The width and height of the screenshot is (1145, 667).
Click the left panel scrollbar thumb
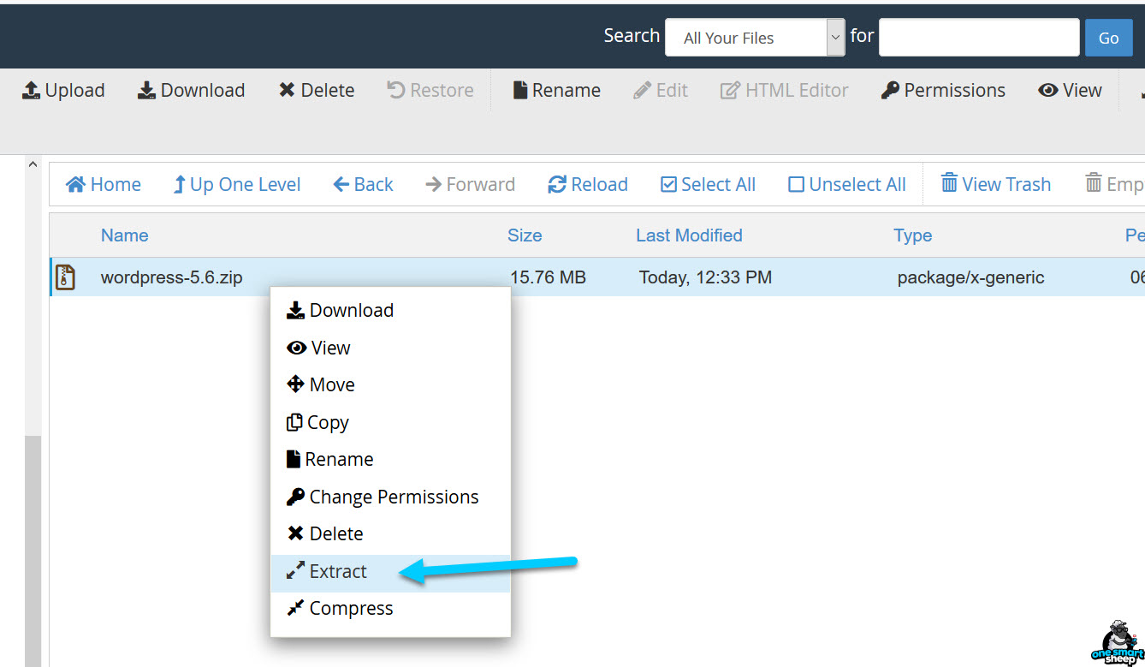(x=33, y=551)
